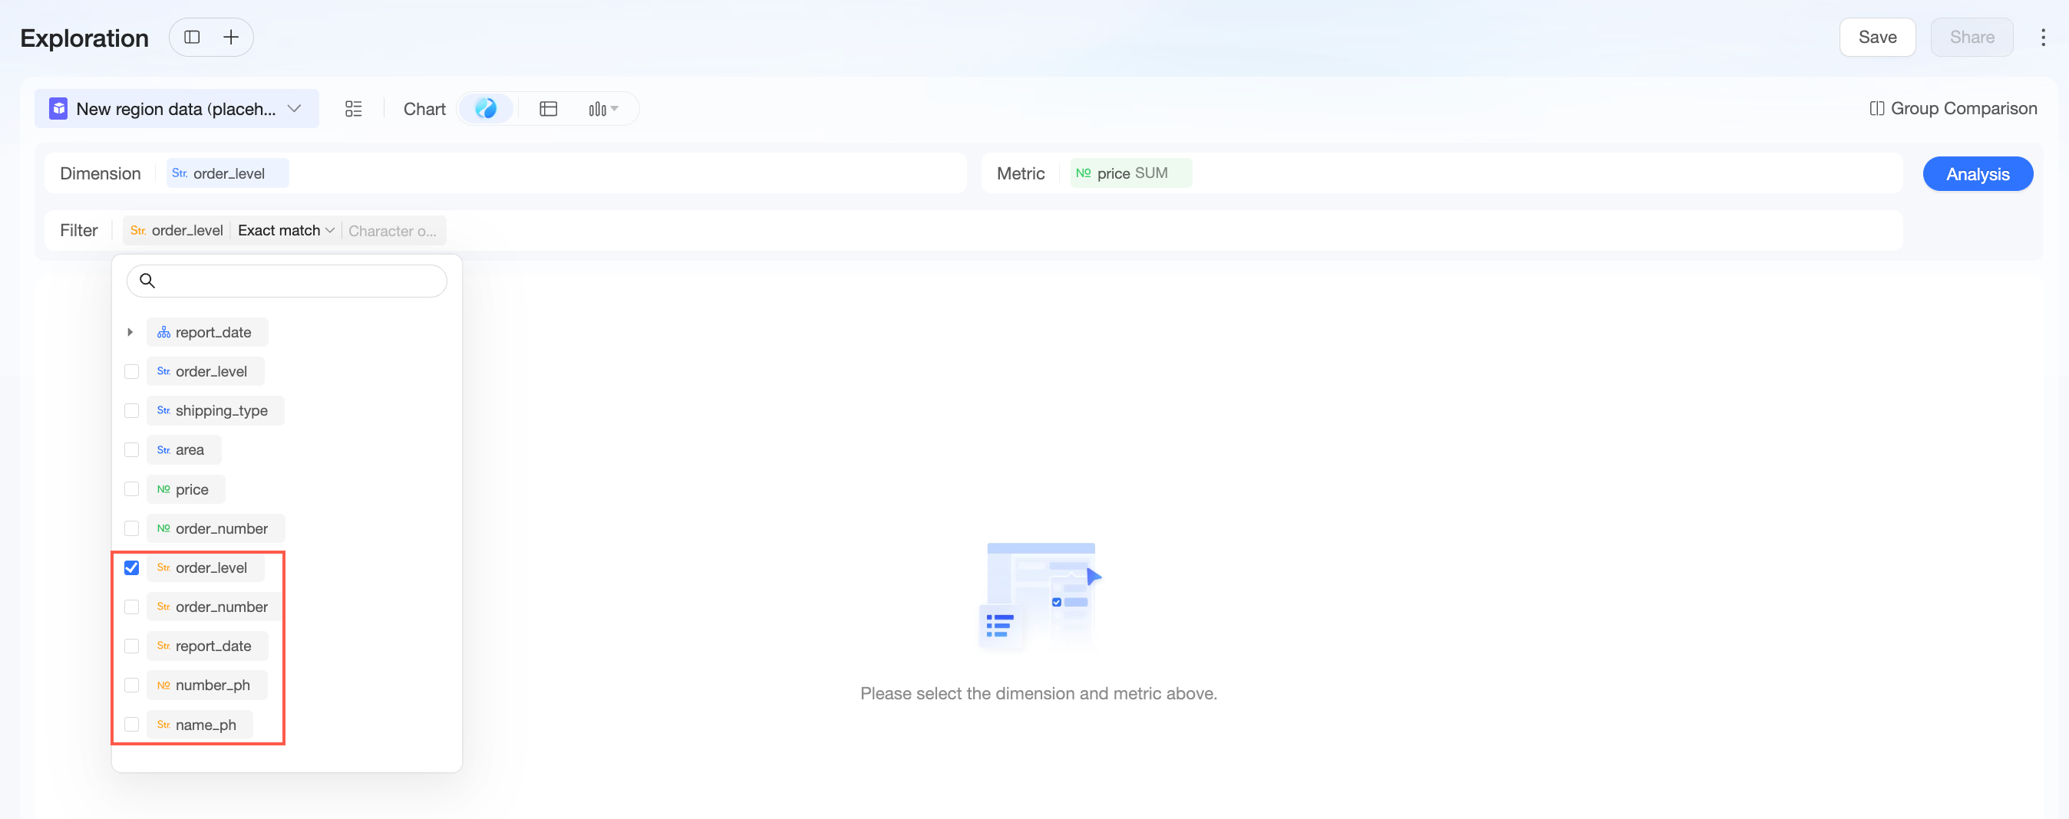Check the area field checkbox
This screenshot has height=819, width=2069.
(132, 449)
